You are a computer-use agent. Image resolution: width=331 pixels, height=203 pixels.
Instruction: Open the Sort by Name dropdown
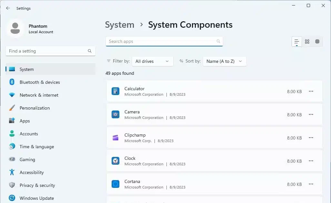click(225, 61)
